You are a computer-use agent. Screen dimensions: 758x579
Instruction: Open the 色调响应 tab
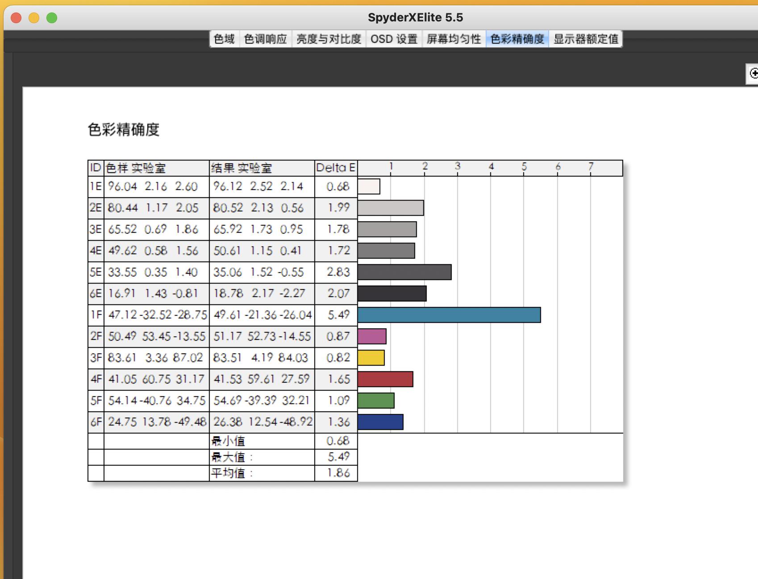point(265,39)
